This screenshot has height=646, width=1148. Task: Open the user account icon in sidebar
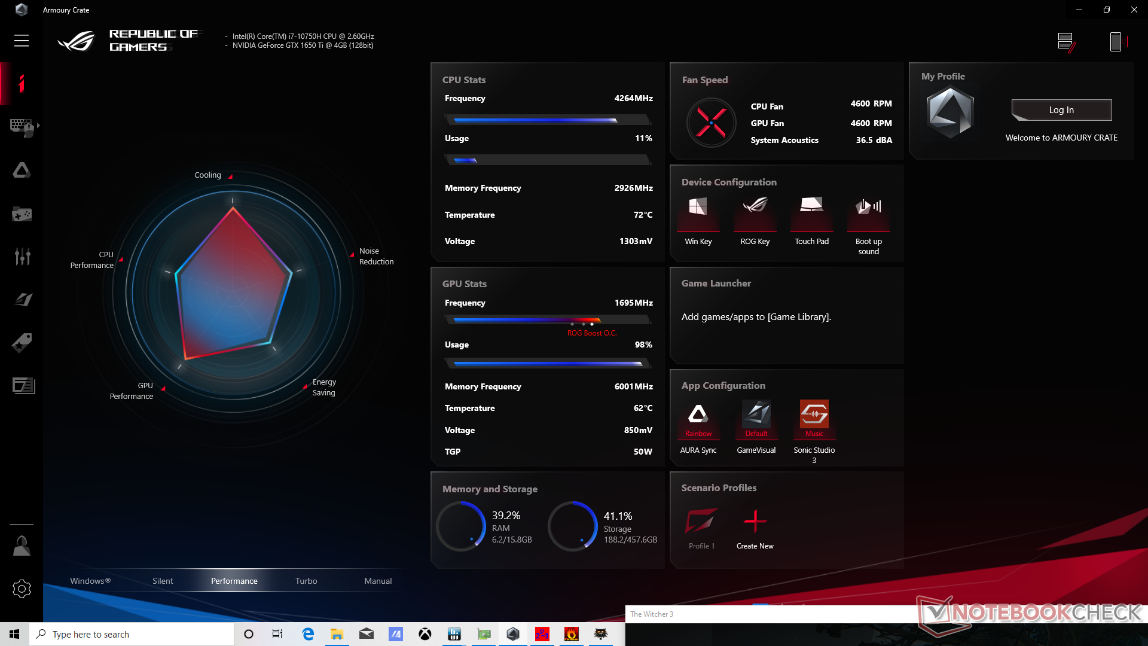pyautogui.click(x=22, y=546)
